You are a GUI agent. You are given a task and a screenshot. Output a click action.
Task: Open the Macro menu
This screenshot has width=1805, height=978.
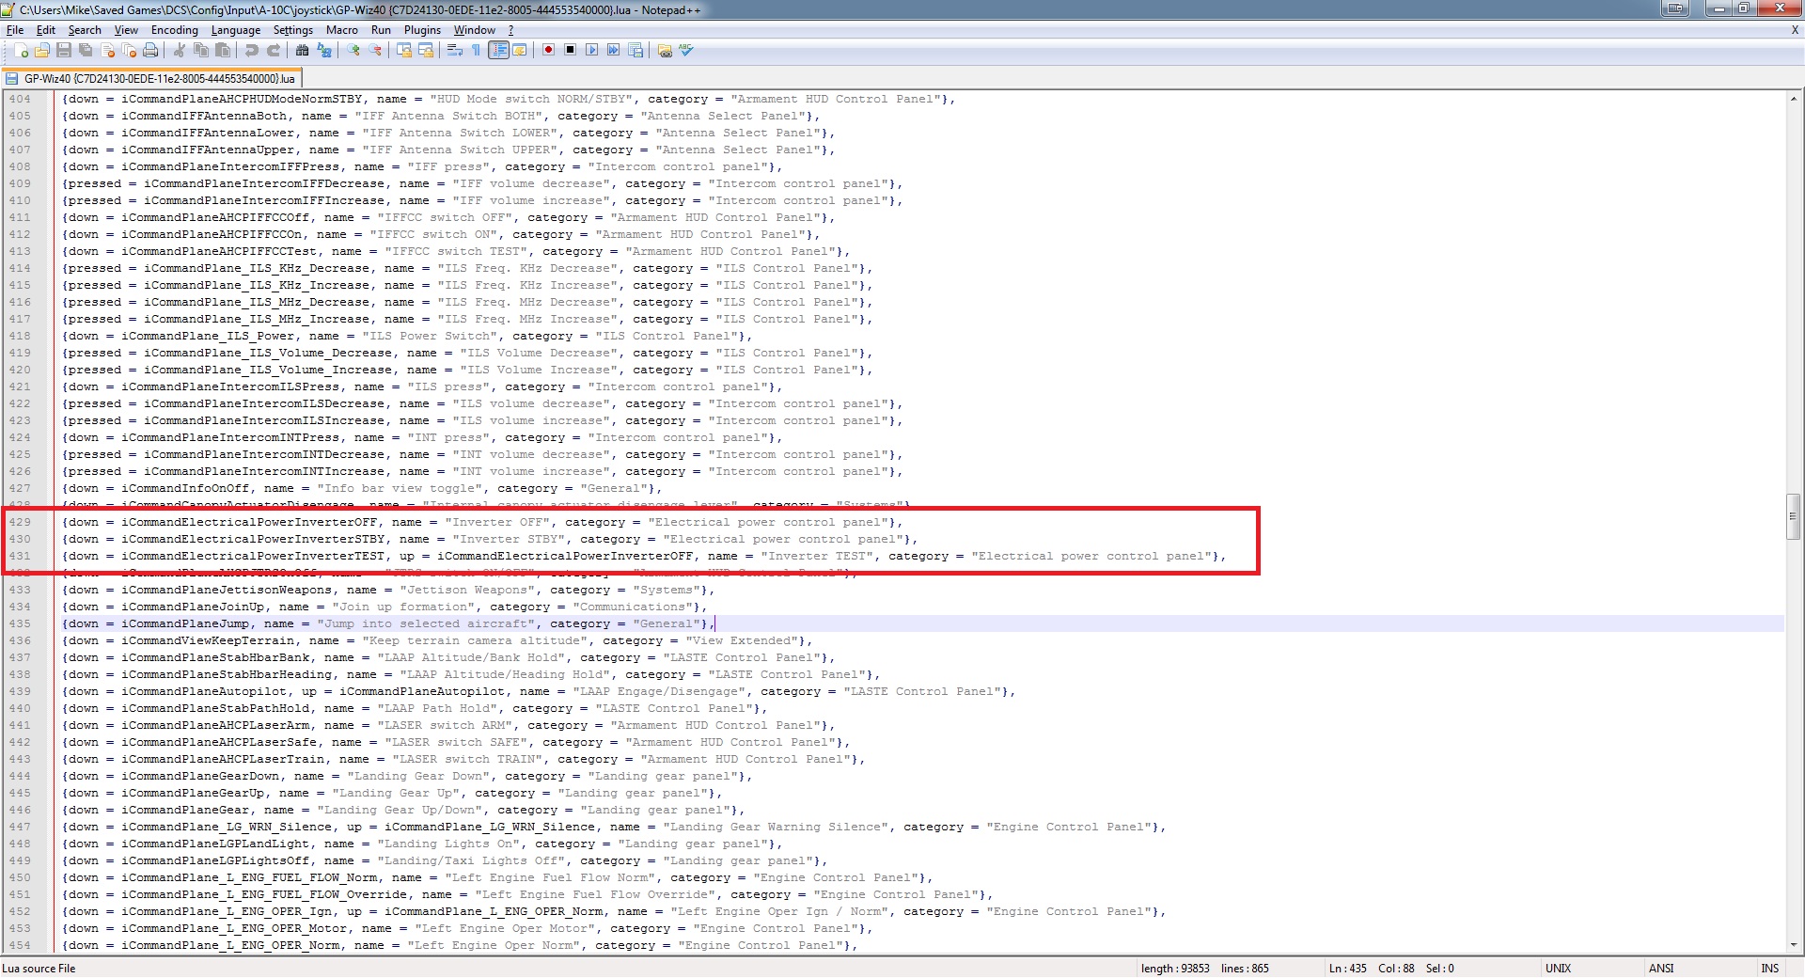click(342, 30)
